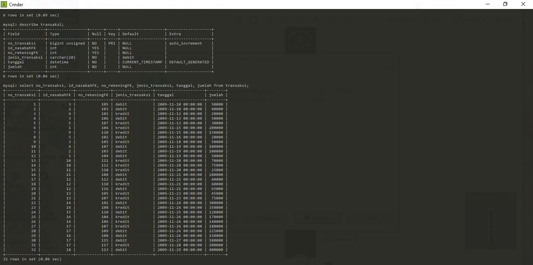Click the 'jenis_transaksi' results column header

[x=133, y=95]
